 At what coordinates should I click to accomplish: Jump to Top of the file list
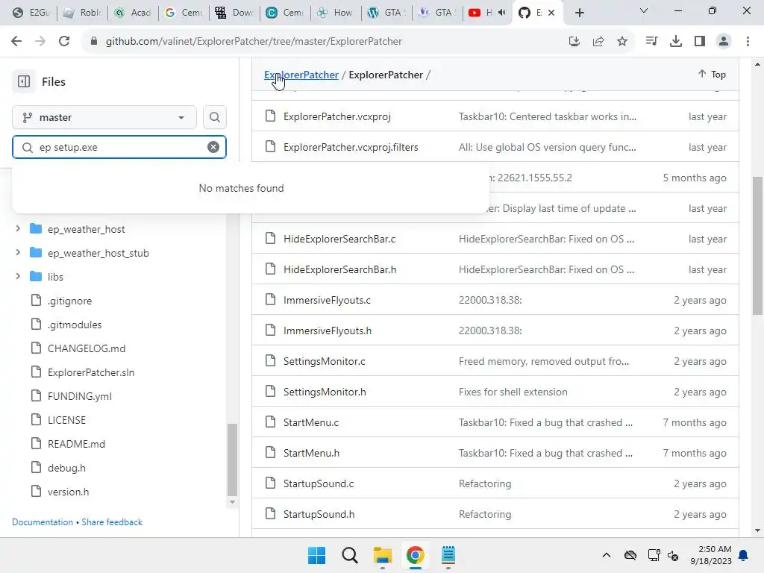(712, 74)
